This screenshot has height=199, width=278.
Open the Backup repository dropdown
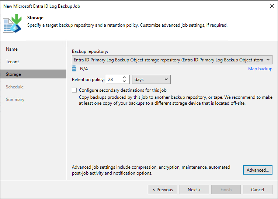[x=172, y=60]
